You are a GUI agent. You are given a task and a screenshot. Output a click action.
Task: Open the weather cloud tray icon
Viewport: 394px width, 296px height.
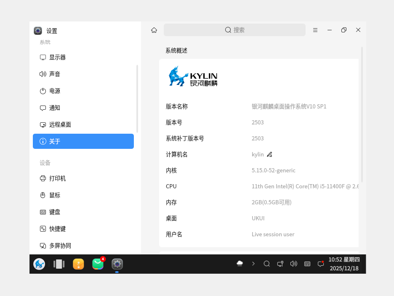240,264
